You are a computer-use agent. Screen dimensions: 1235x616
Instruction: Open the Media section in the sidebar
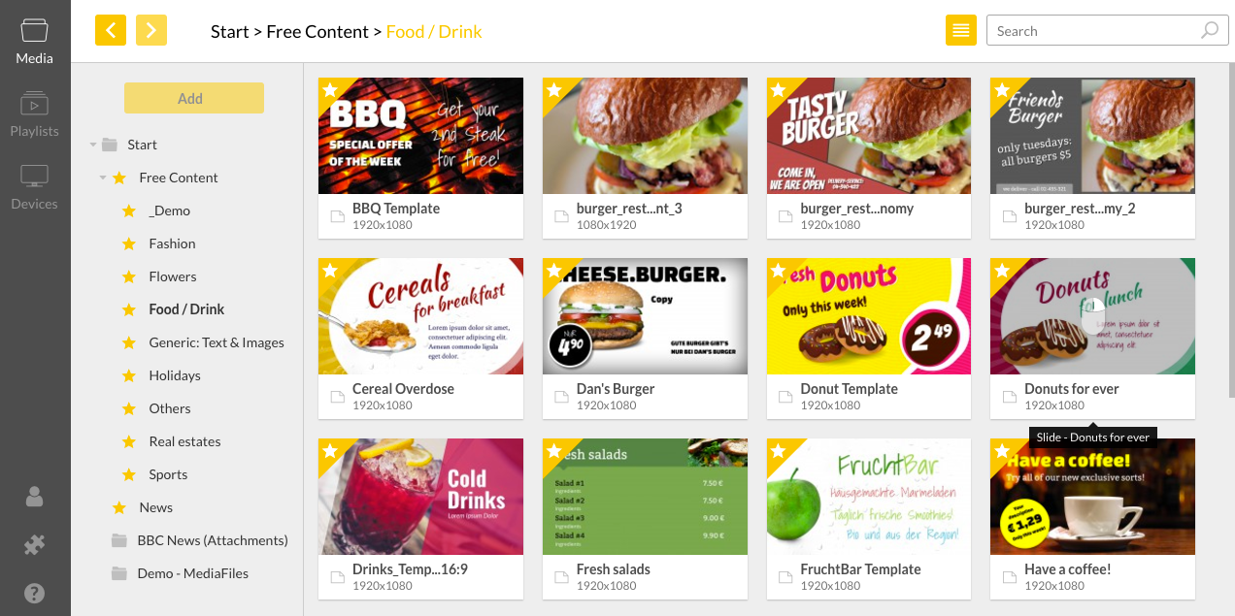35,41
